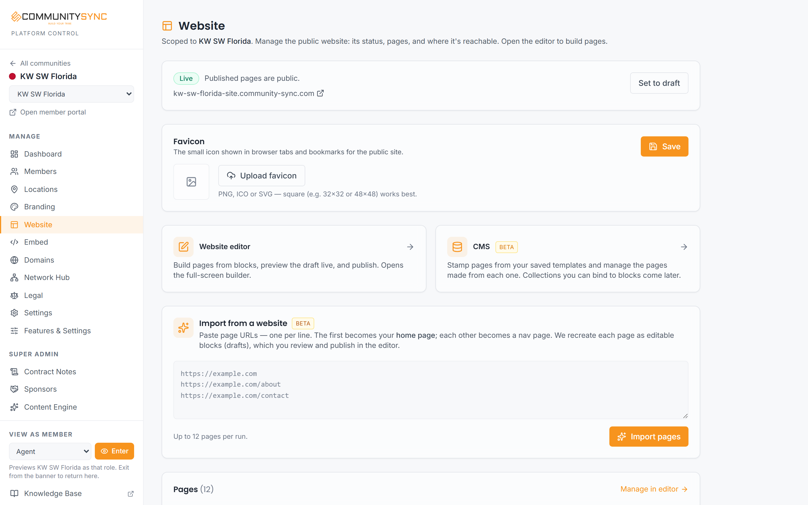
Task: Click Upload favicon button
Action: click(261, 176)
